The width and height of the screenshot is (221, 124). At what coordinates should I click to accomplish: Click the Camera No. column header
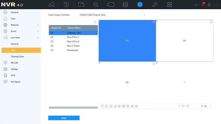(x=57, y=28)
